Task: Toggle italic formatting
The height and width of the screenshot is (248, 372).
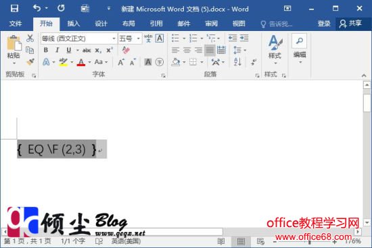Action: 57,50
